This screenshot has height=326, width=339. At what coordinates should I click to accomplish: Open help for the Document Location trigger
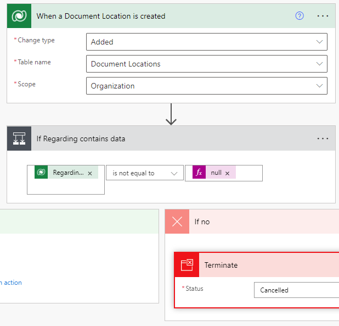point(300,16)
